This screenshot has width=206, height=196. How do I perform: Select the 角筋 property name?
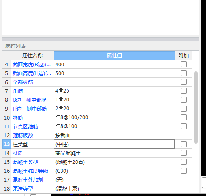click(x=33, y=91)
